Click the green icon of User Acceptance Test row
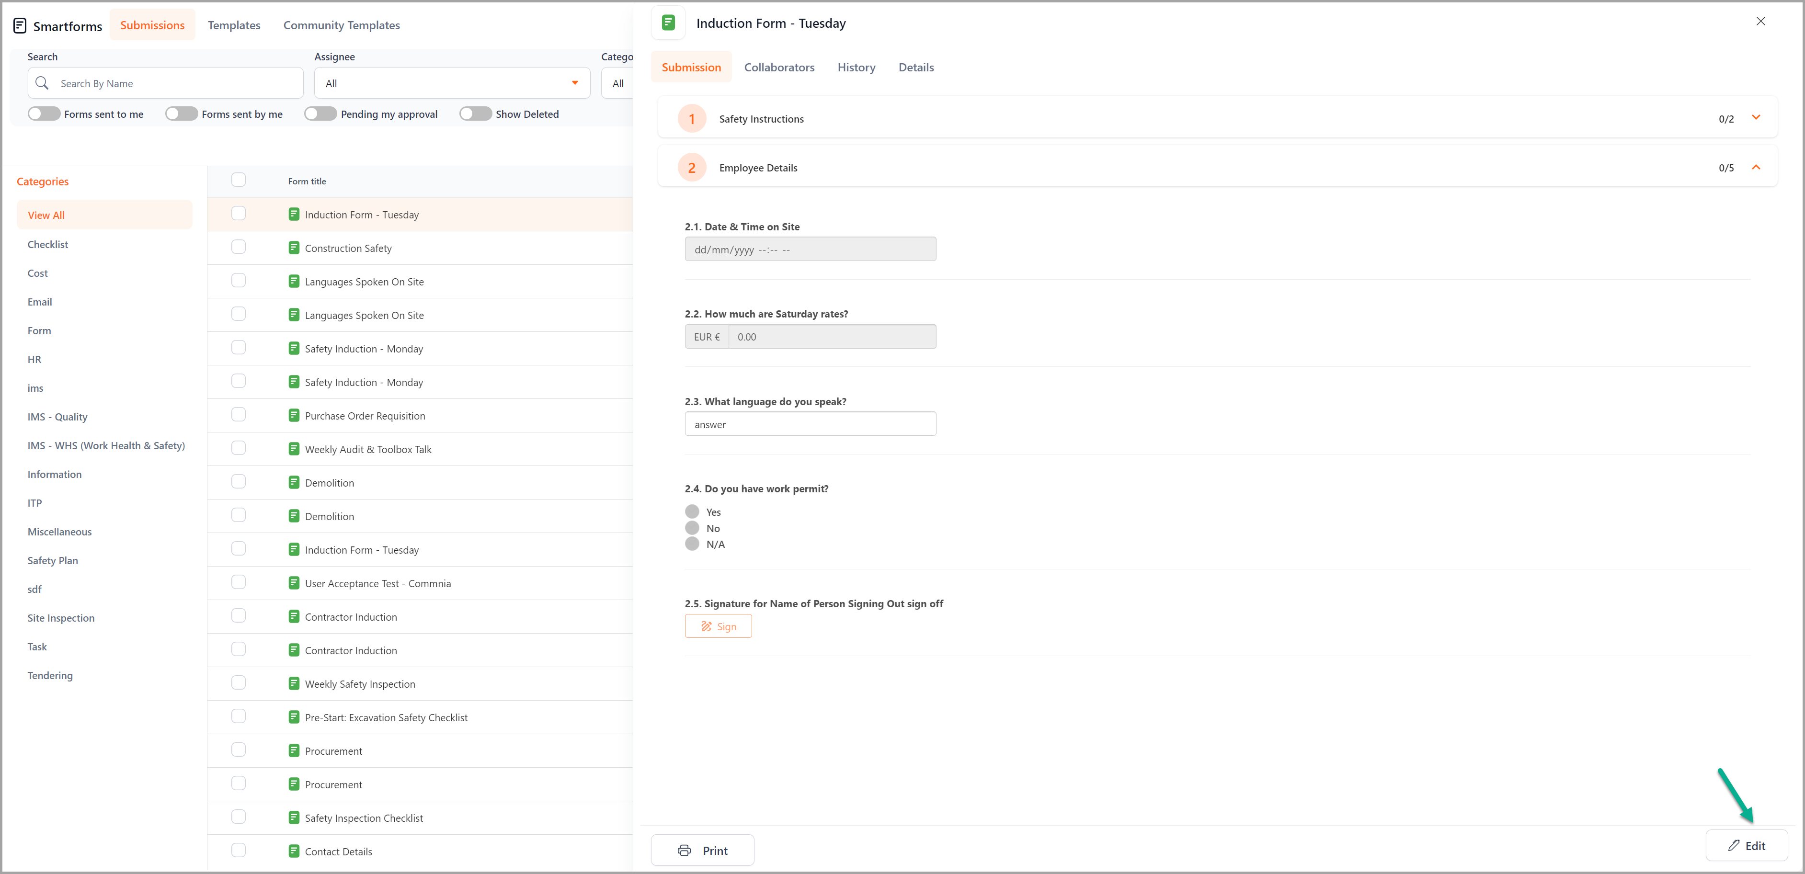 [x=294, y=583]
